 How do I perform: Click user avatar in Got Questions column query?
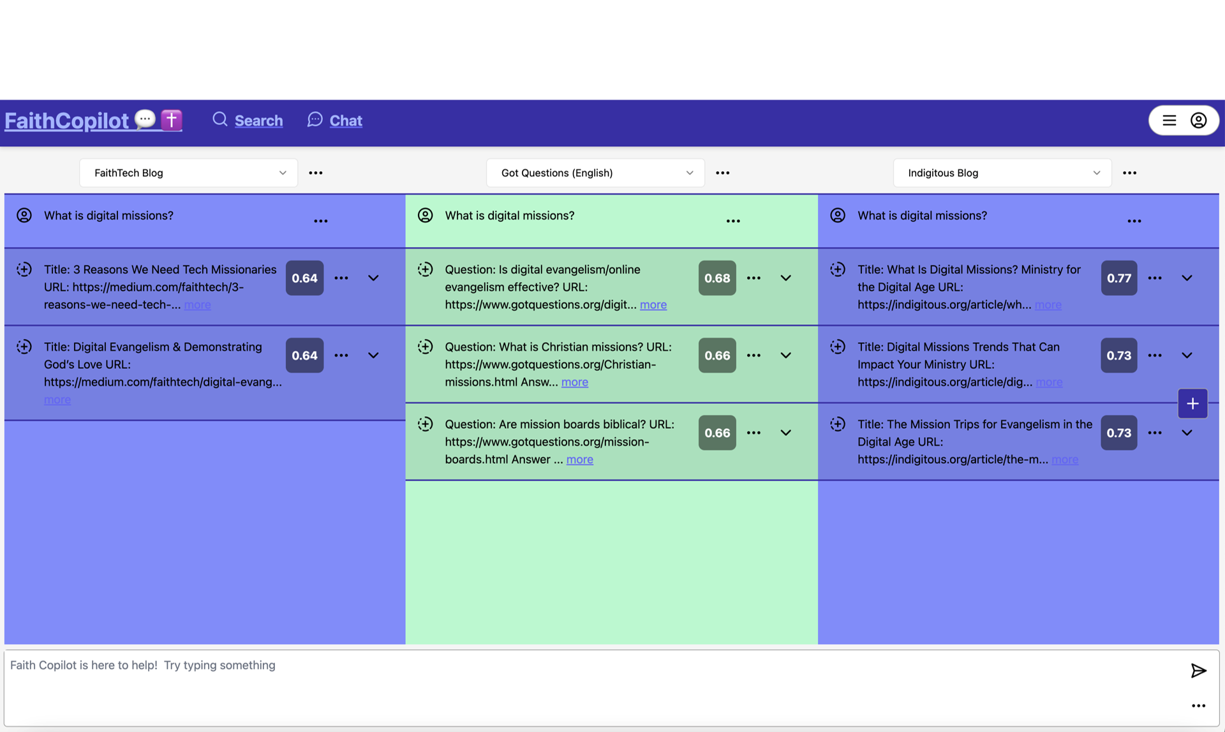(x=425, y=216)
